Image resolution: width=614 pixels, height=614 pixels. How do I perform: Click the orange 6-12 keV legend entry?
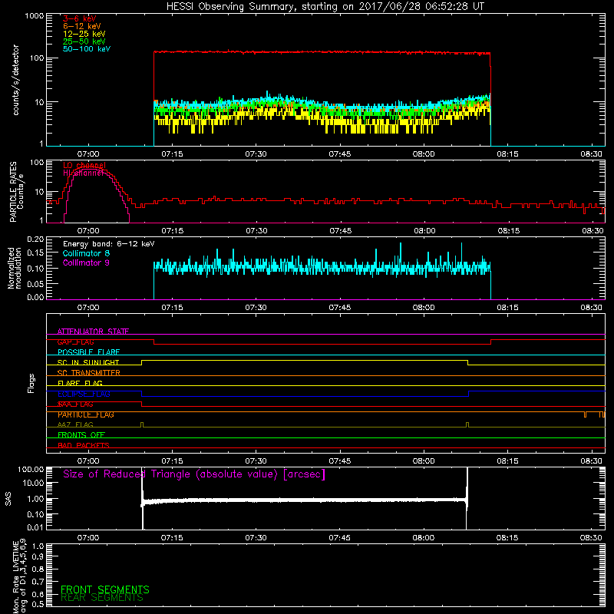[x=82, y=26]
